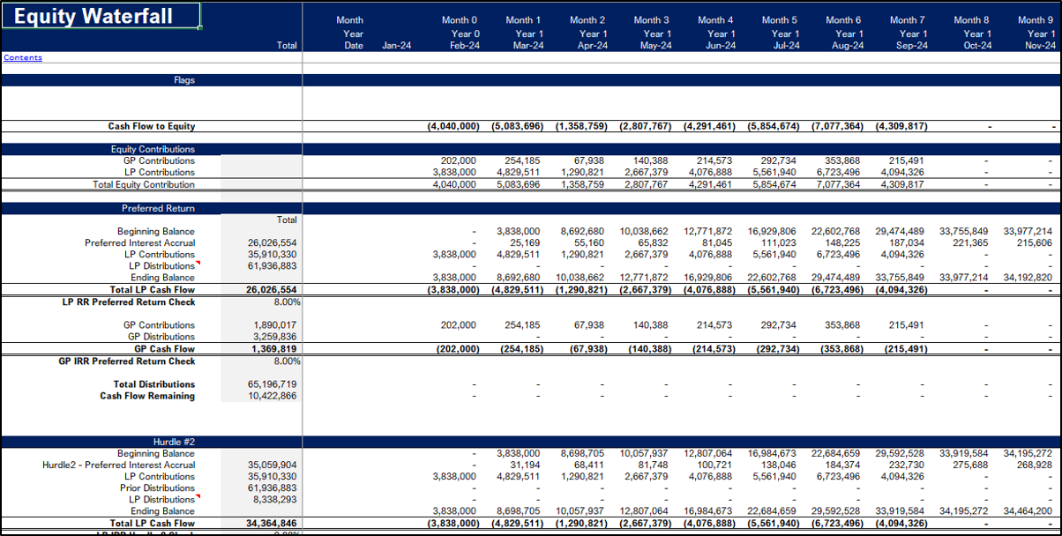The image size is (1062, 536).
Task: Select the Jan-24 date cell
Action: click(396, 46)
